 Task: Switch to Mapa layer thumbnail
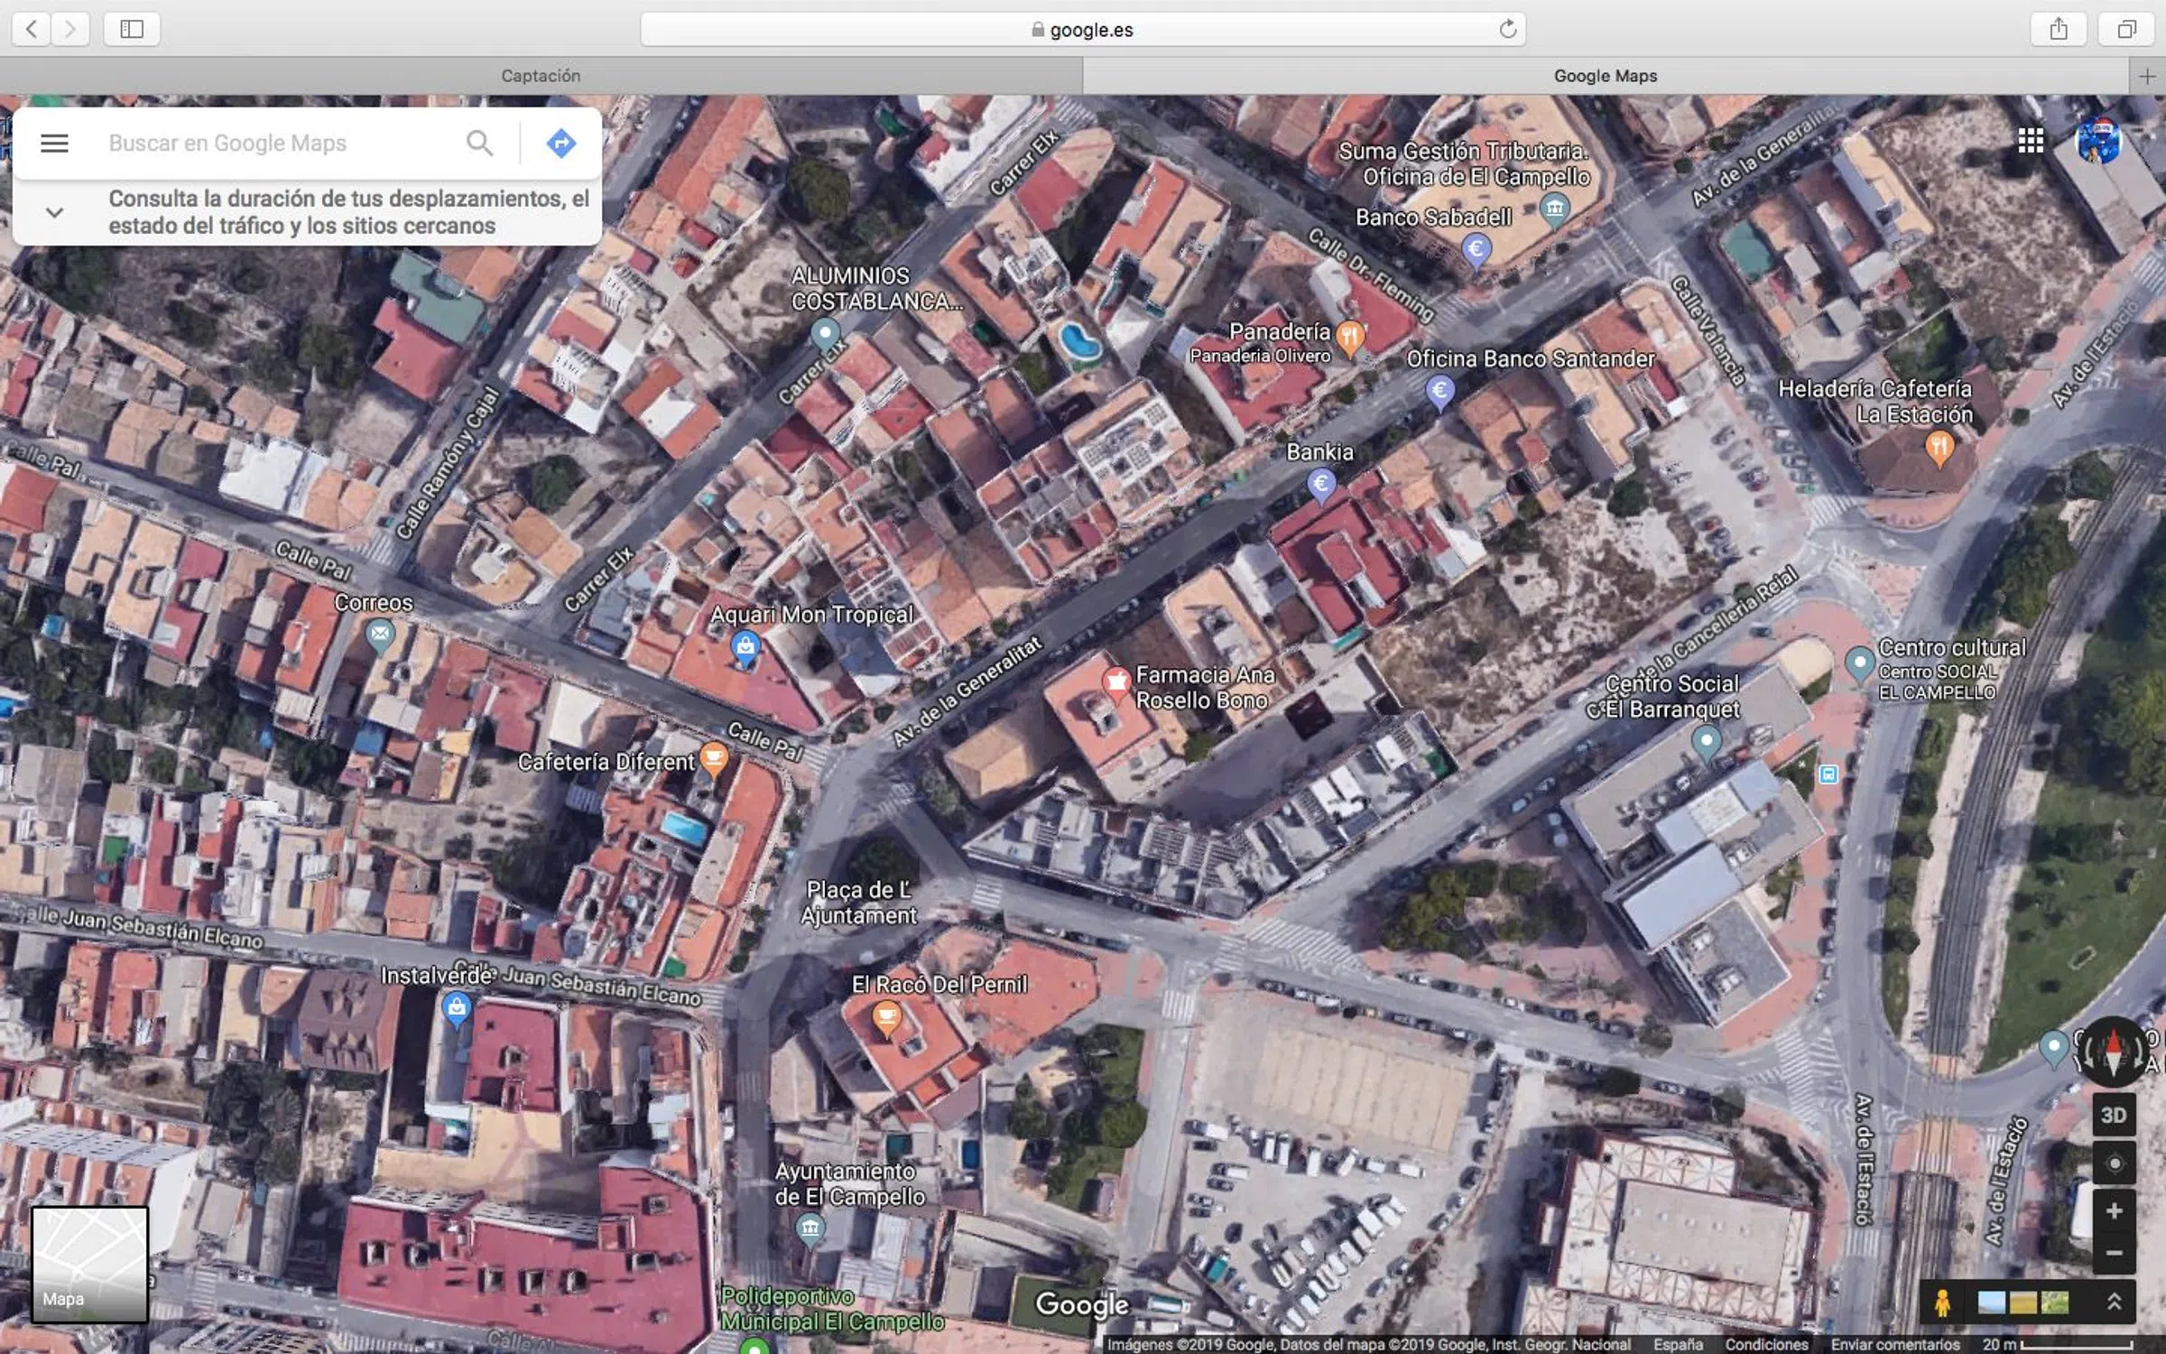(x=89, y=1264)
